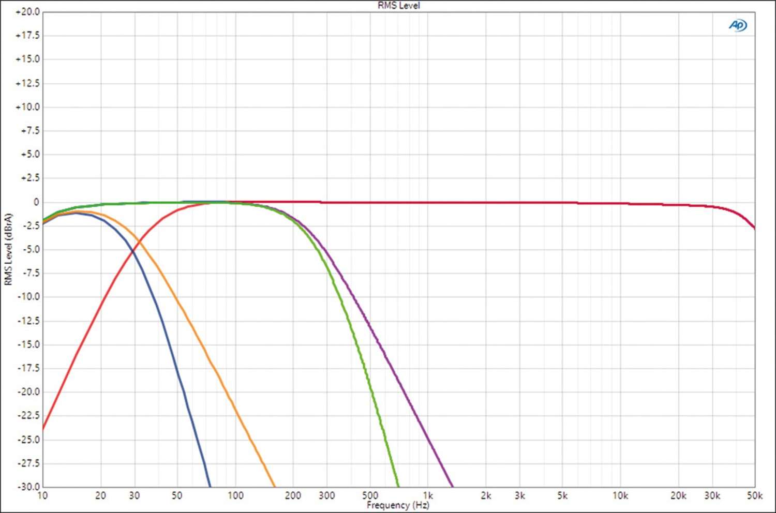Viewport: 776px width, 513px height.
Task: Click the +17.5 y-axis value
Action: [27, 36]
